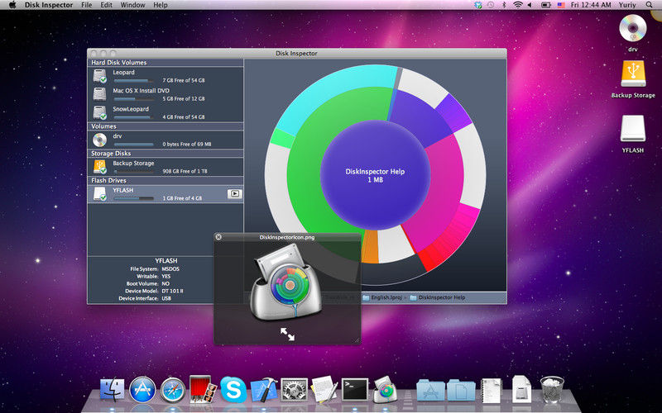Viewport: 662px width, 413px height.
Task: Open Spotlight search in the menu bar
Action: pyautogui.click(x=650, y=5)
